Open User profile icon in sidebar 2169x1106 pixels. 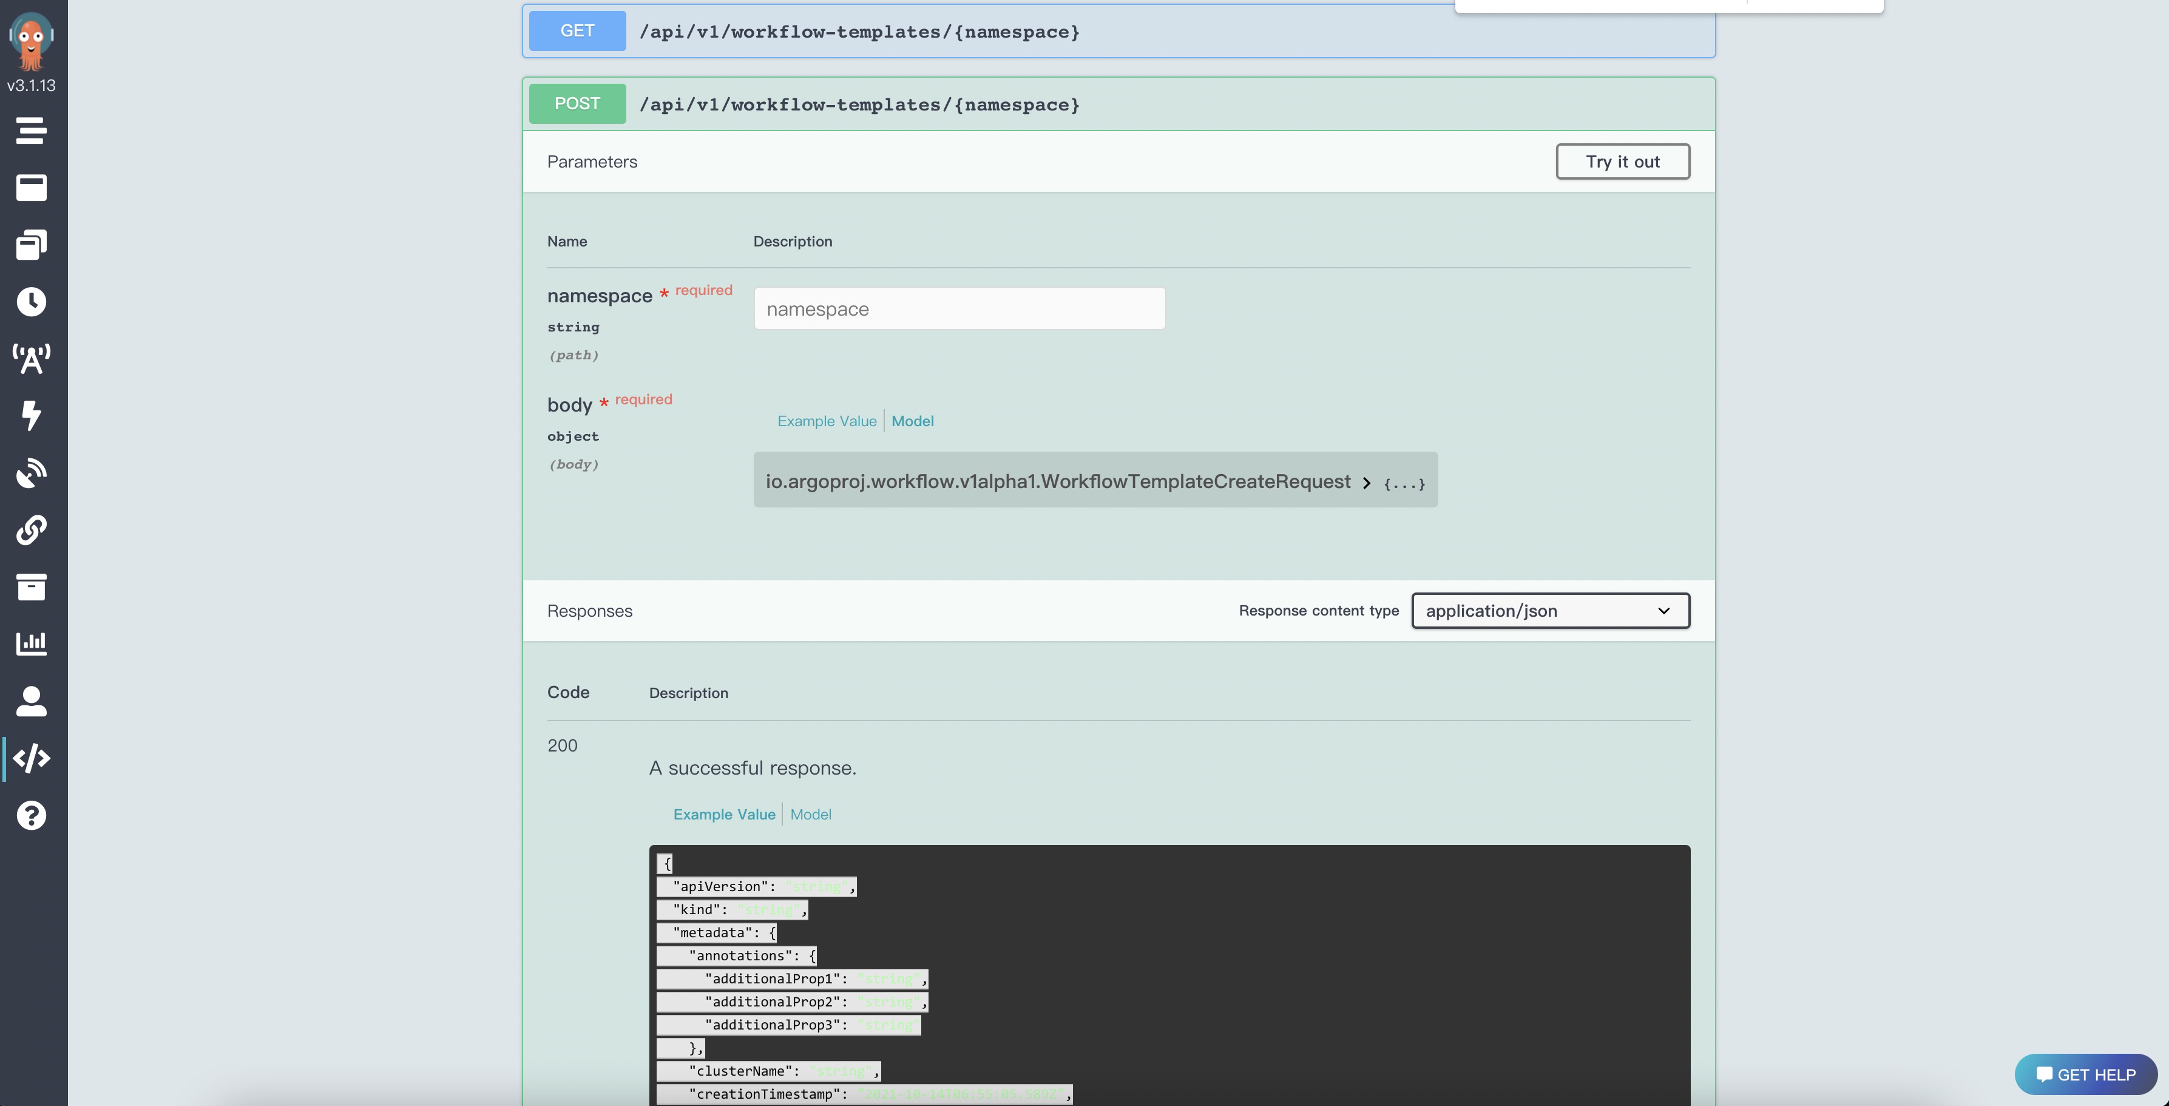pyautogui.click(x=31, y=701)
